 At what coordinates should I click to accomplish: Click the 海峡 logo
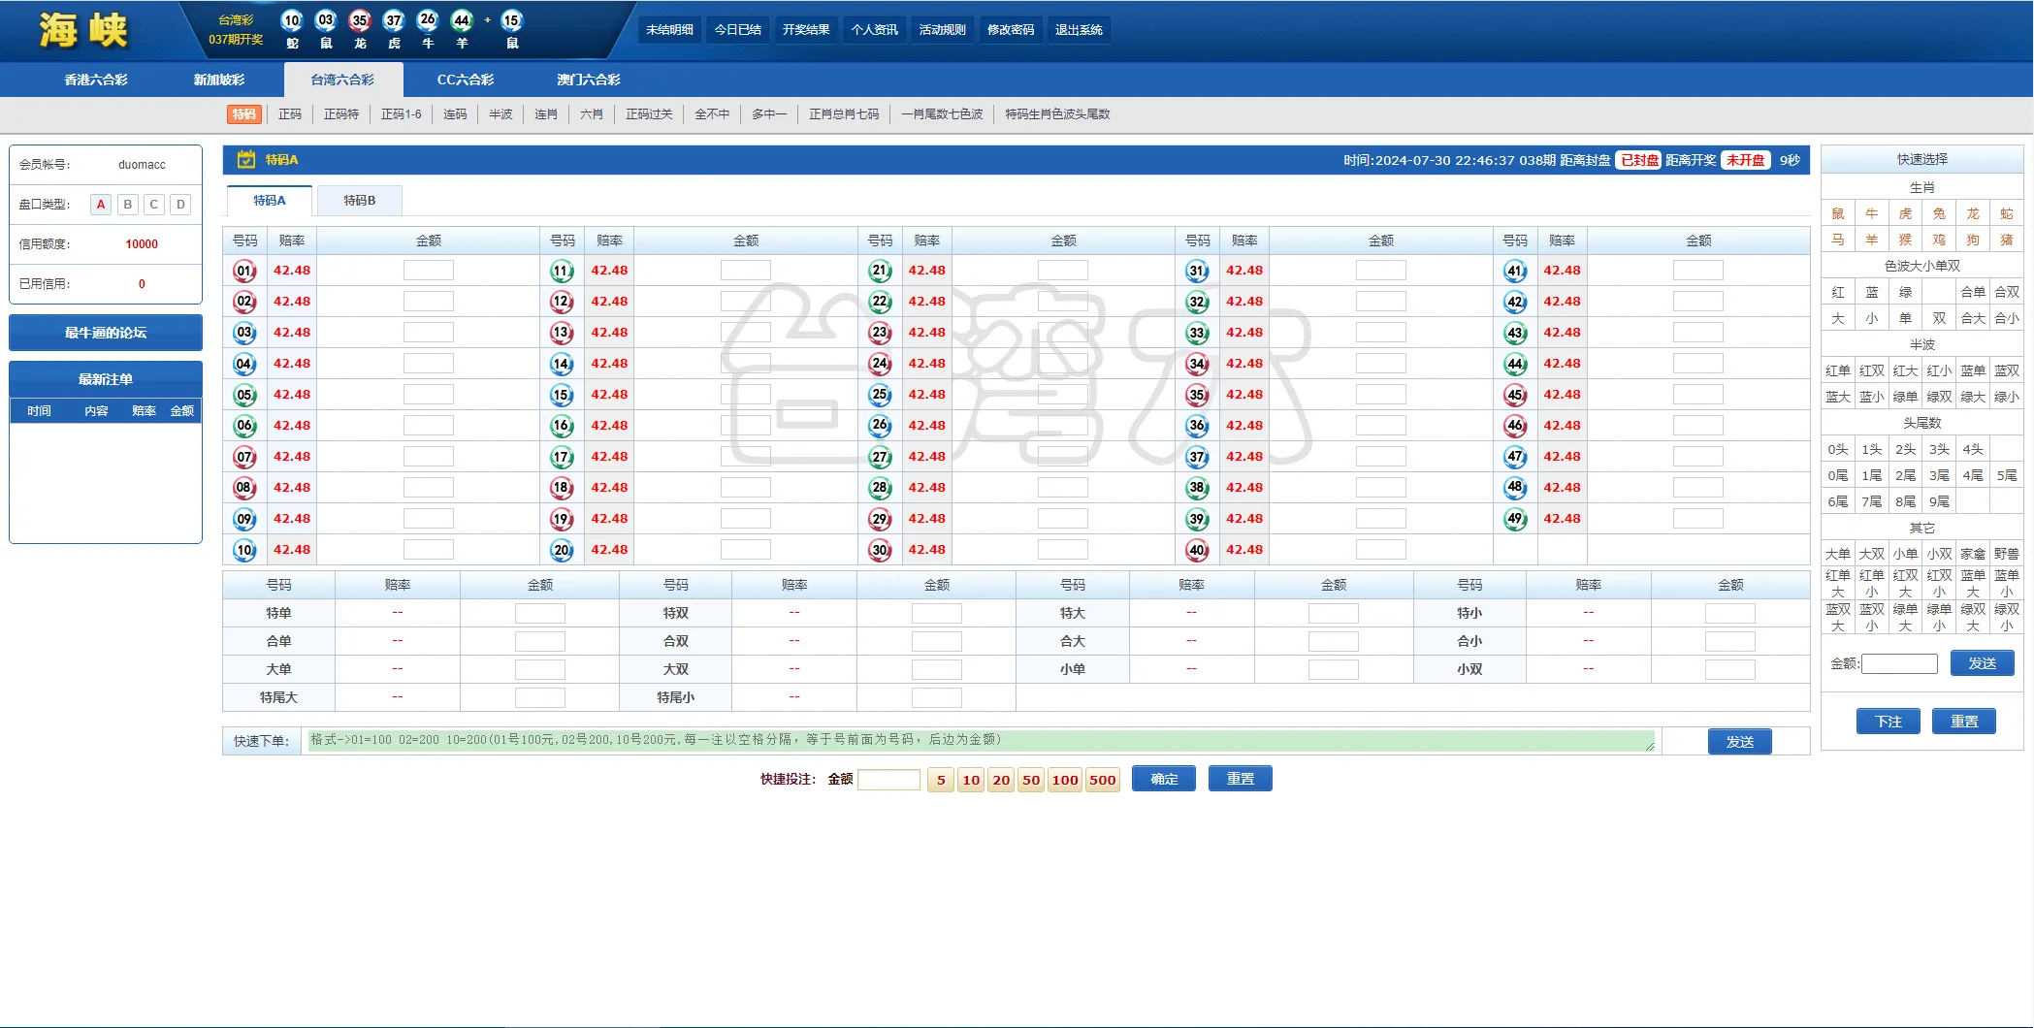[83, 30]
